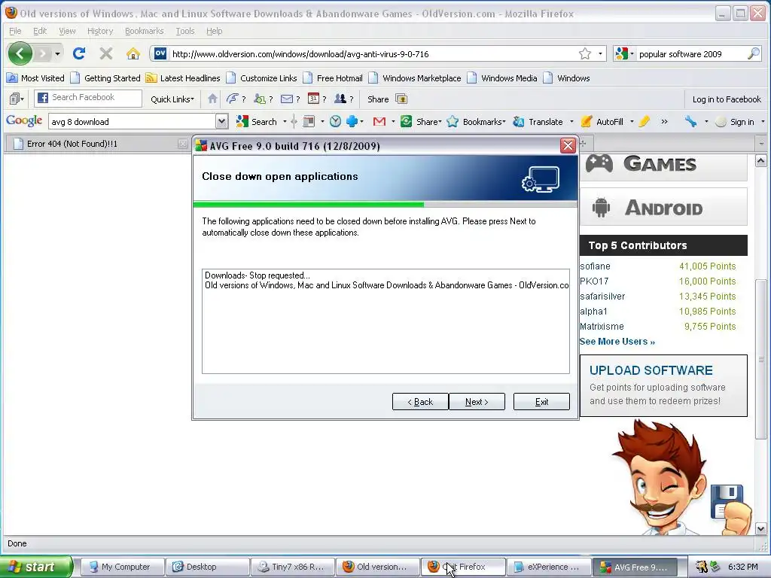Click the URL address bar
Screen dimensions: 771x578
(x=373, y=53)
